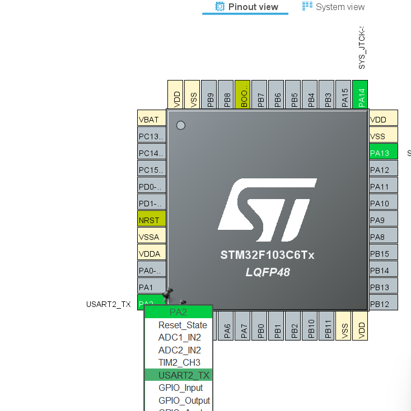Click the pushpin icon on pin PA2
The height and width of the screenshot is (411, 411).
[167, 295]
